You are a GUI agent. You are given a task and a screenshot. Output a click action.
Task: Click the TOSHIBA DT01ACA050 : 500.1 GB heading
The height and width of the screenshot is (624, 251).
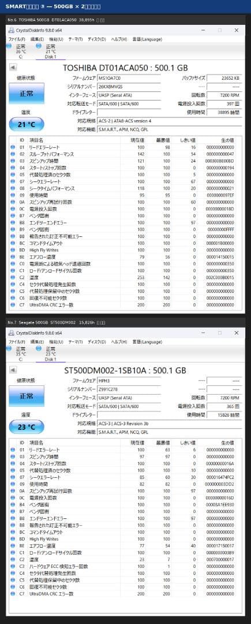click(x=126, y=68)
